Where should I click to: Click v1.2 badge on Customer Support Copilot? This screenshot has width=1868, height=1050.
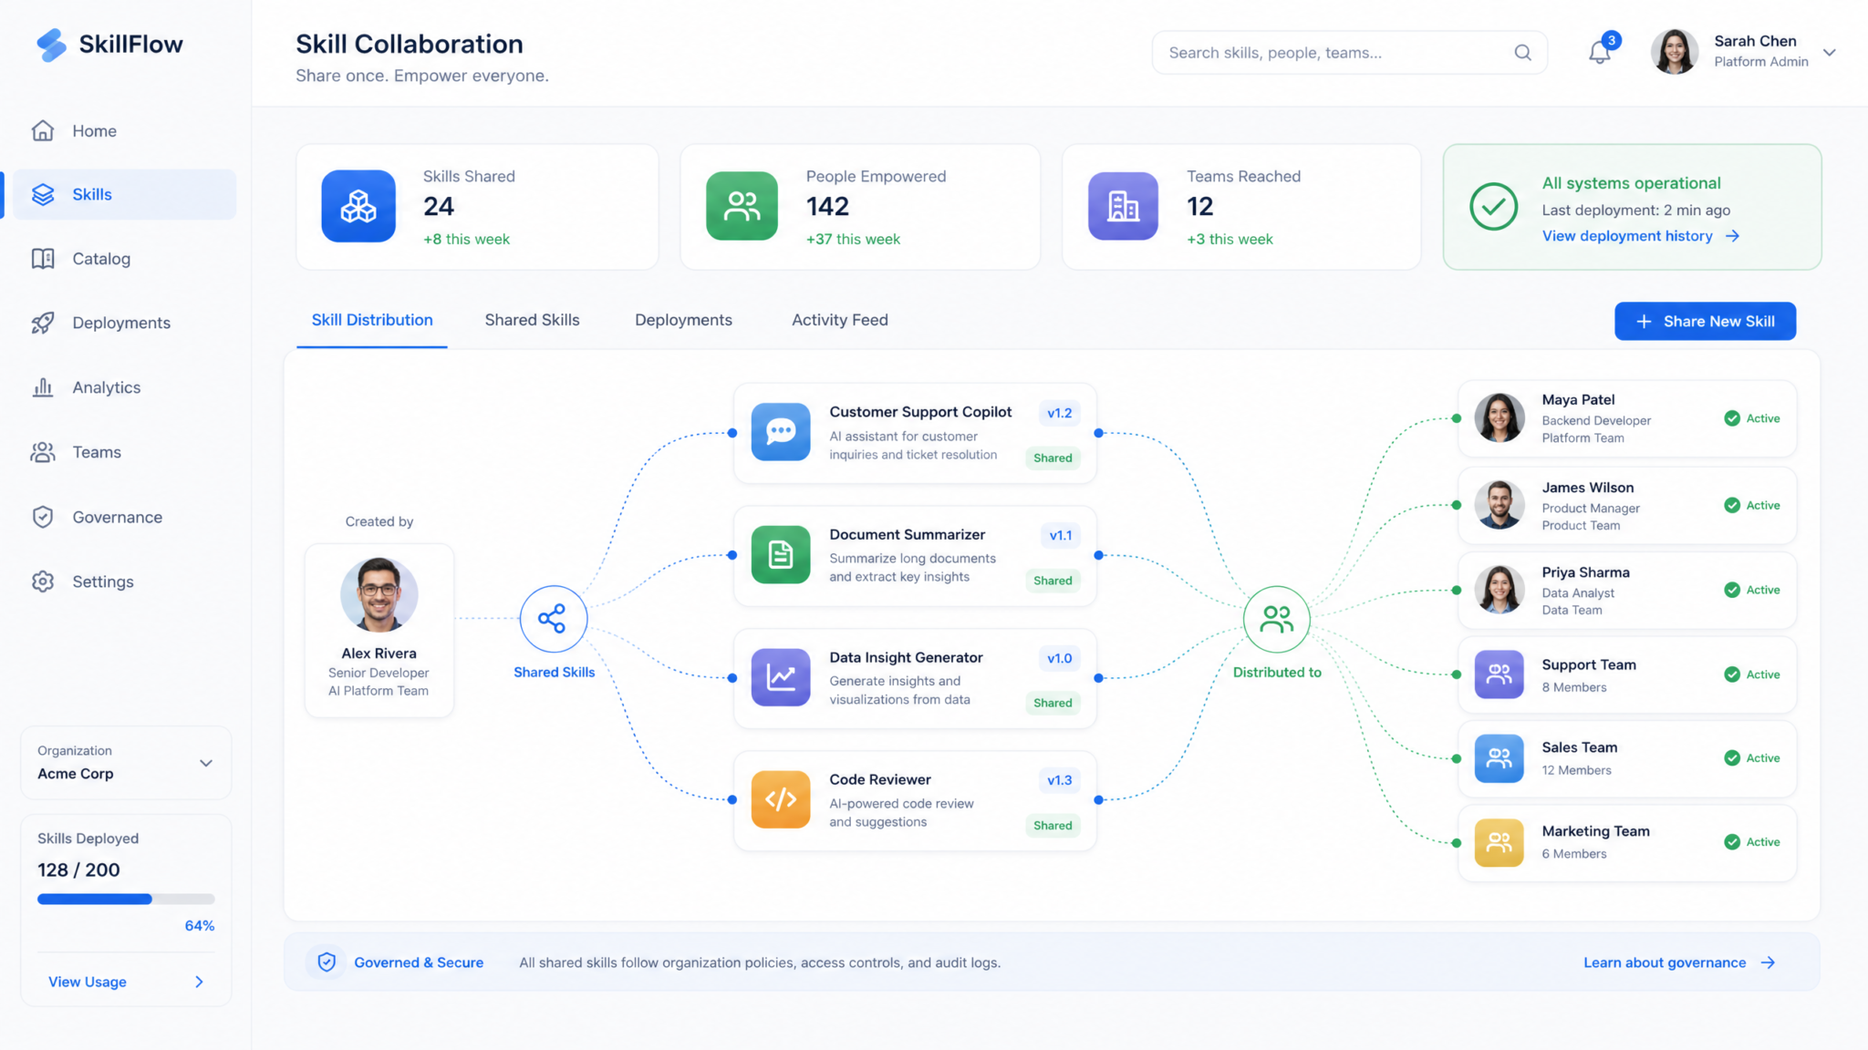[x=1059, y=413]
